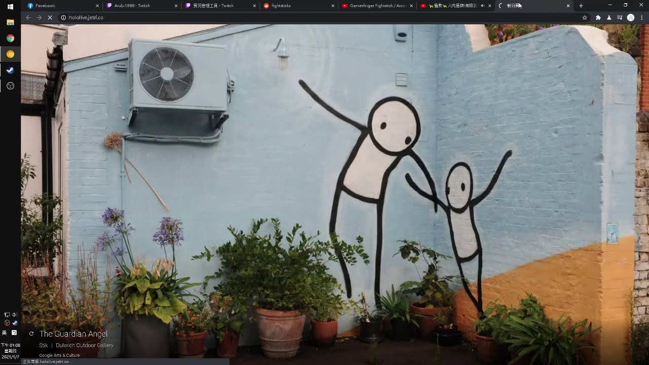Switch to the second Twitch tab
This screenshot has height=365, width=649.
click(221, 6)
